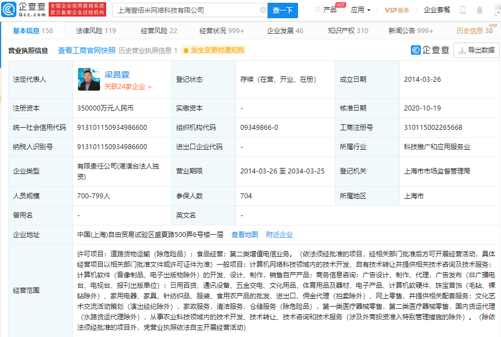Select 上海市市场监督管理局 registration authority
The width and height of the screenshot is (501, 337).
point(437,171)
